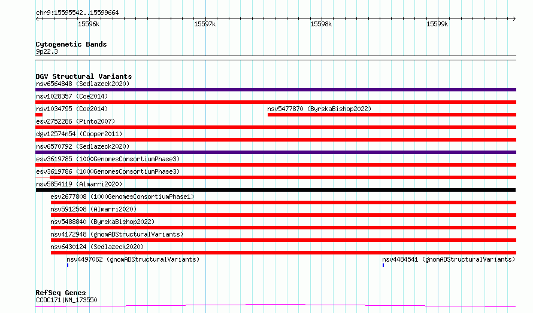Select the red nsv1028357 variant bar

pyautogui.click(x=275, y=102)
